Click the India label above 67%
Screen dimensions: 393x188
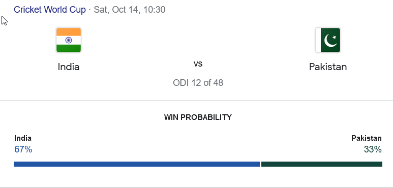[x=23, y=138]
